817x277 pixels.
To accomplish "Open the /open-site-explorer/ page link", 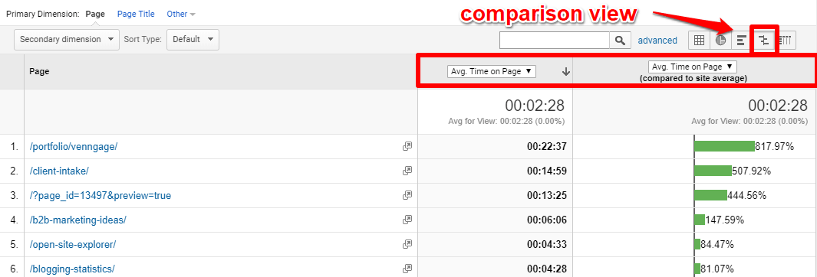I will [x=72, y=244].
